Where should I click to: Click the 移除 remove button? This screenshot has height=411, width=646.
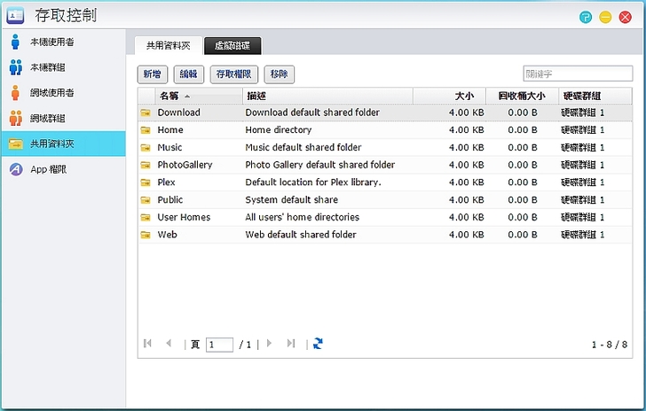[x=279, y=75]
